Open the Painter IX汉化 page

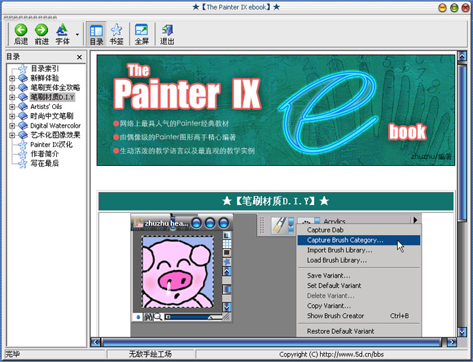tap(51, 145)
